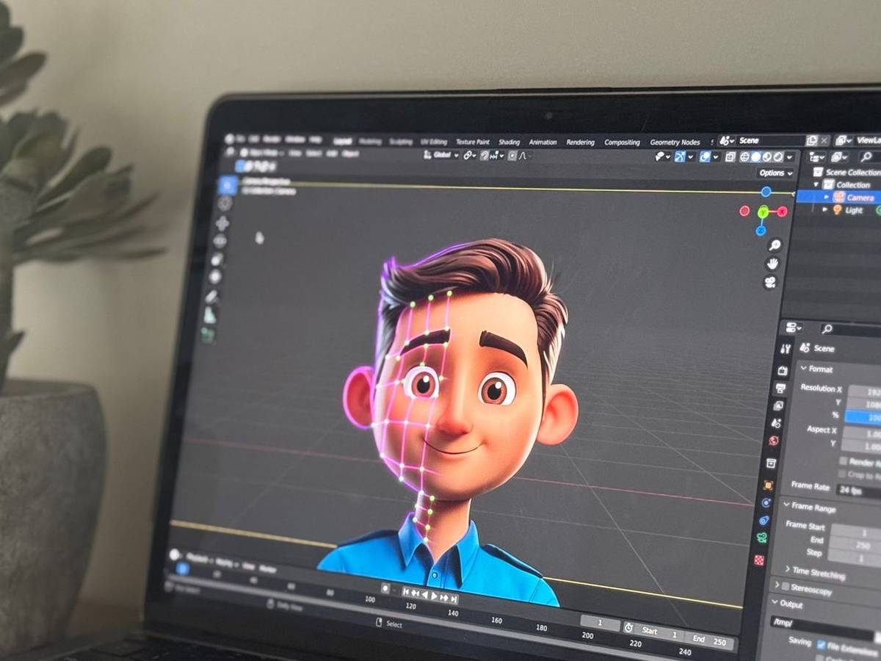Open the shading options dropdown arrow

789,157
